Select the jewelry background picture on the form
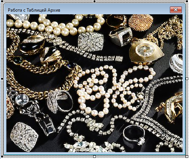Image resolution: width=189 pixels, height=159 pixels. coord(94,83)
